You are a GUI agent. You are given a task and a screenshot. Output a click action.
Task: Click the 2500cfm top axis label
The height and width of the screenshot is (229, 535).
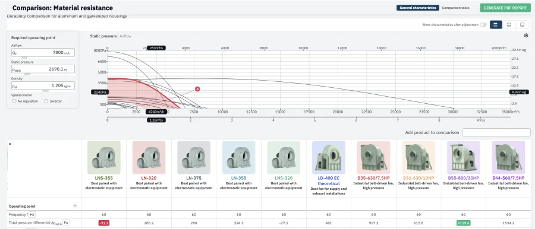click(156, 48)
